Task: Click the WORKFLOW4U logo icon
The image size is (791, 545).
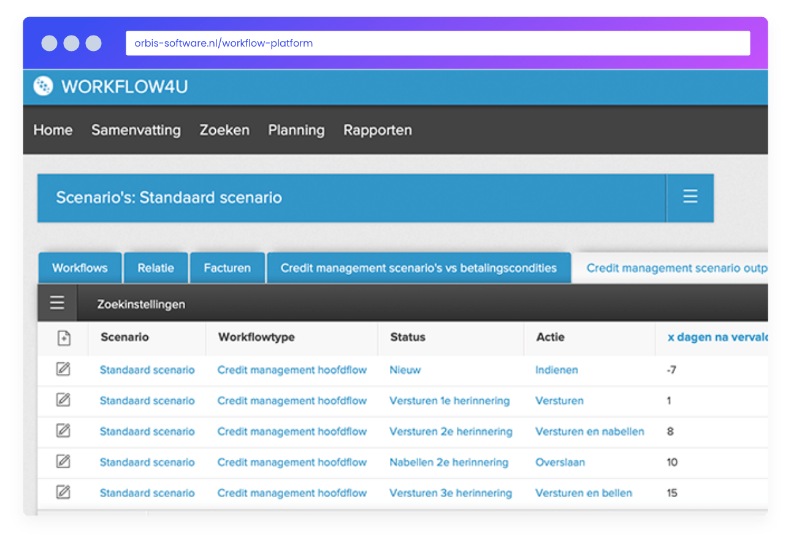Action: pyautogui.click(x=42, y=86)
